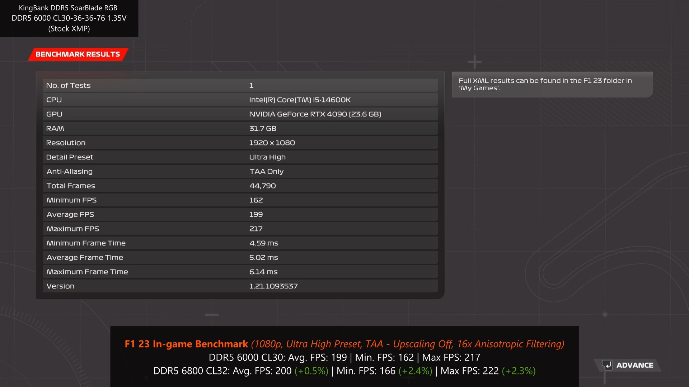
Task: Select the Detail Preset row labeled Ultra High
Action: [x=240, y=157]
